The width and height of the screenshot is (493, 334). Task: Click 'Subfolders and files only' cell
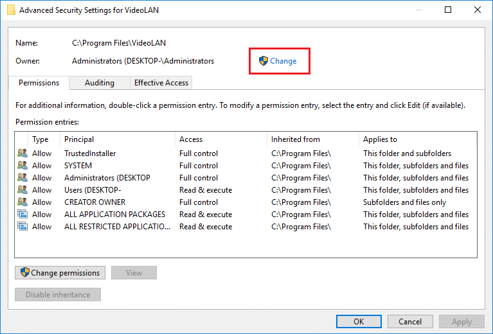pos(404,202)
